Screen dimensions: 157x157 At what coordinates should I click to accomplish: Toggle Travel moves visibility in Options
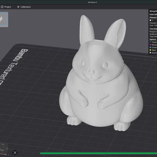tap(153, 42)
